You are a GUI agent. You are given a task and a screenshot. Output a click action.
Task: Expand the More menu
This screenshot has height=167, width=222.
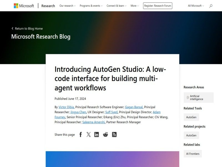tap(135, 6)
